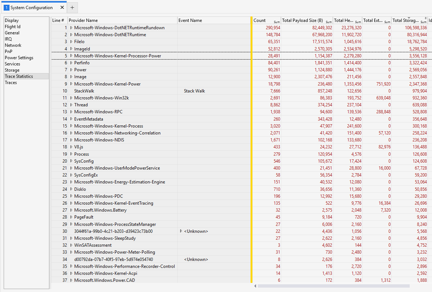The image size is (432, 292).
Task: Expand the SysConfig provider on line 20
Action: [x=71, y=161]
